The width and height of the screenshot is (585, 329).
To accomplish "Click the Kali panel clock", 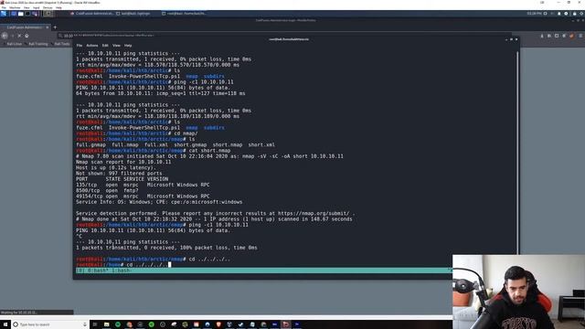I will coord(534,14).
